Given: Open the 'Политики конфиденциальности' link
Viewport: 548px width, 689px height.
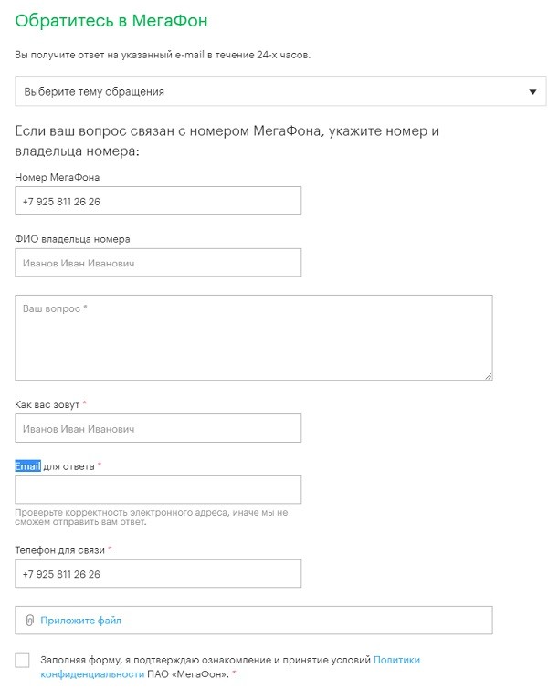Looking at the screenshot, I should click(396, 659).
